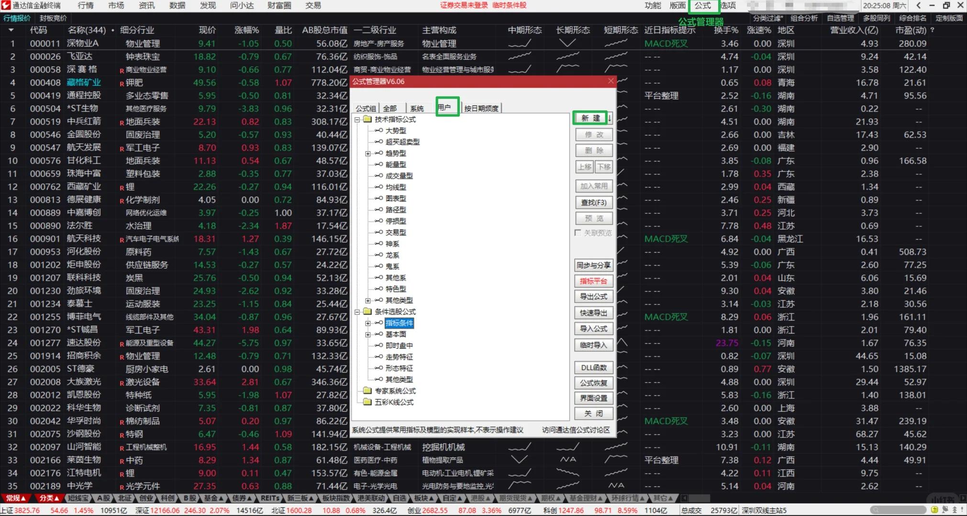Click the node icon beside 图表型
This screenshot has width=967, height=516.
click(x=379, y=198)
